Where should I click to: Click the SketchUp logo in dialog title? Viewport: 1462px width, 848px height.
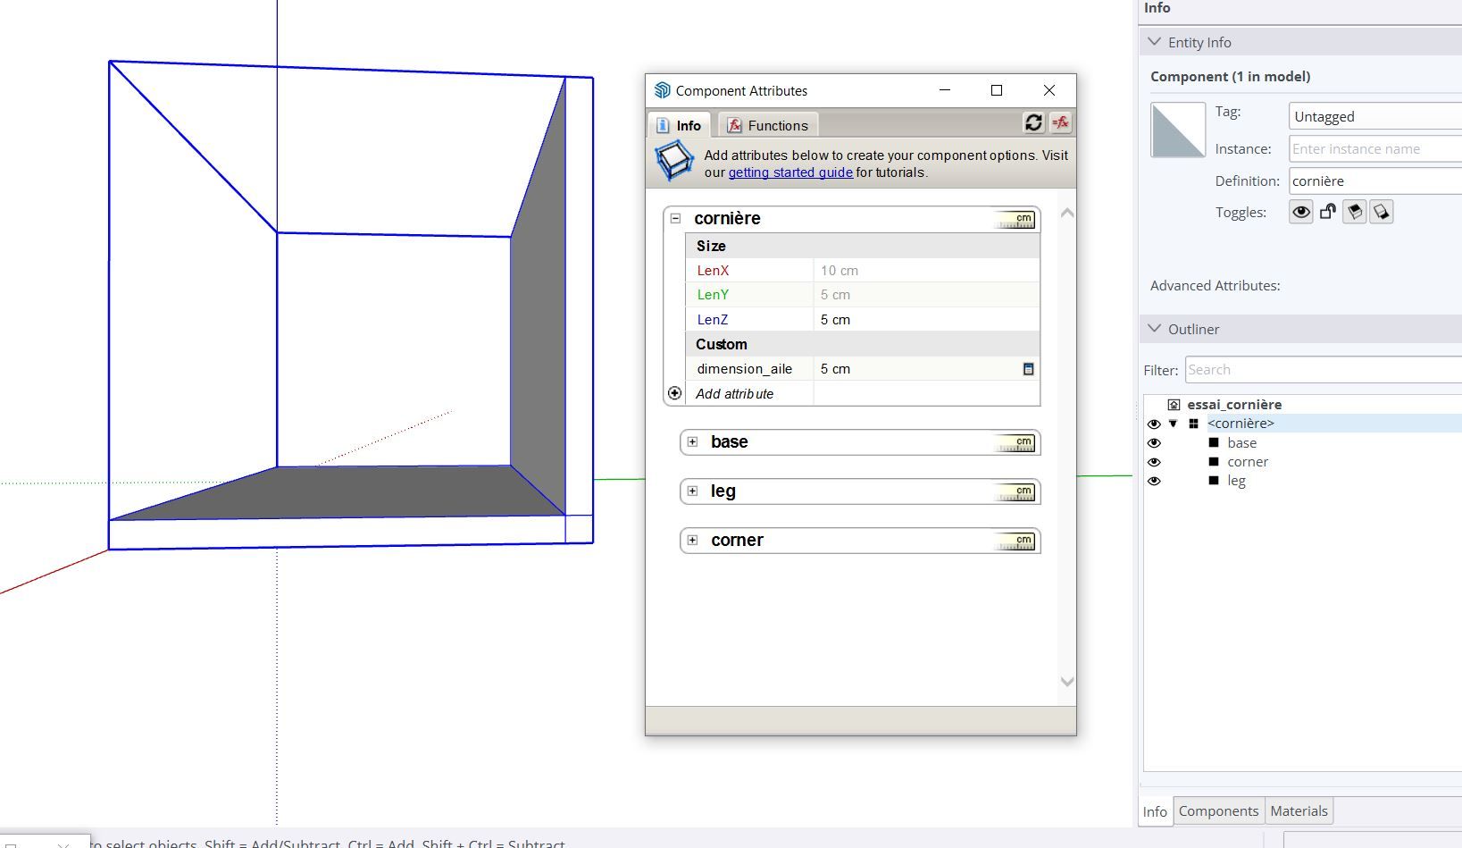pyautogui.click(x=662, y=90)
